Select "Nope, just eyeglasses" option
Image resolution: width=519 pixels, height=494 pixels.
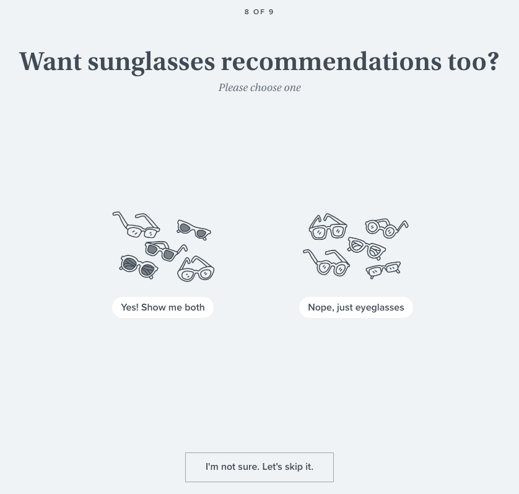click(356, 307)
